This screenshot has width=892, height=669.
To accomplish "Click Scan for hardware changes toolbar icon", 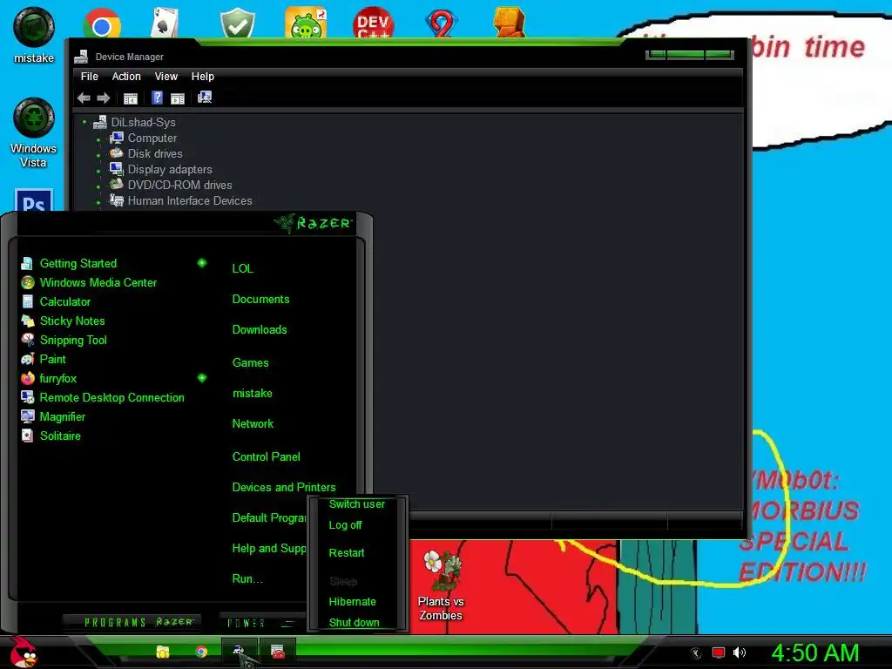I will (205, 98).
